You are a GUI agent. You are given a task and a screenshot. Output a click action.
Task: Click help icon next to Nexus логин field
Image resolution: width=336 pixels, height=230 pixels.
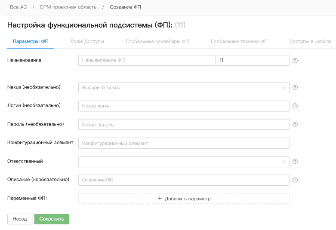click(x=295, y=106)
